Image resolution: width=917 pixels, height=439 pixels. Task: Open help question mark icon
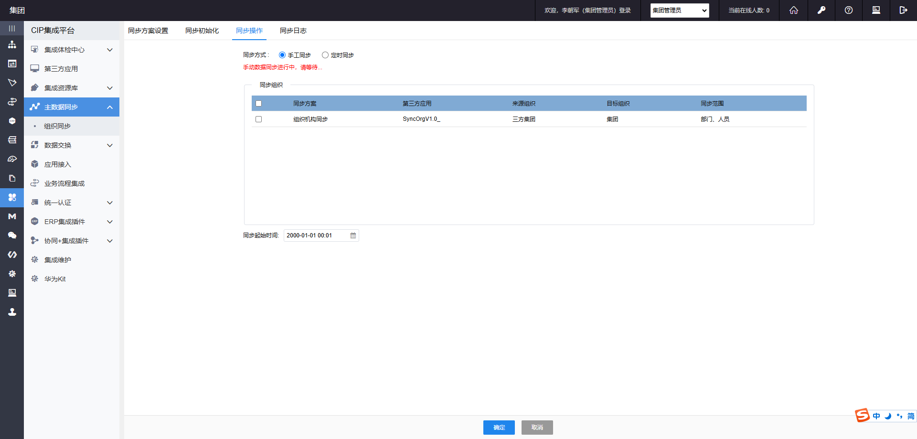pos(848,10)
